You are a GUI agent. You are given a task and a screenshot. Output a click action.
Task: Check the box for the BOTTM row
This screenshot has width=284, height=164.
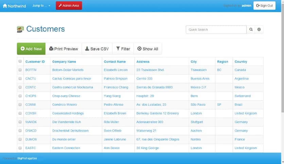pos(20,70)
